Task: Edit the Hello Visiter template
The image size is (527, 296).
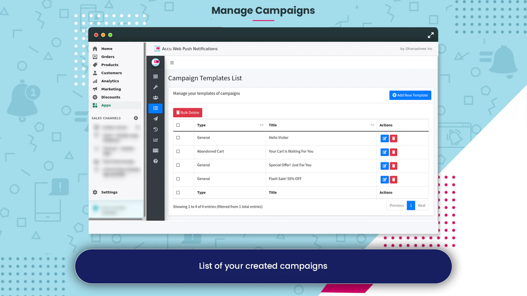Action: [384, 138]
